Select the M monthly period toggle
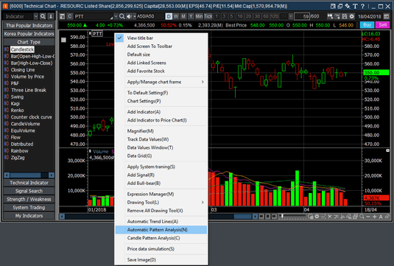This screenshot has width=394, height=266. point(183,16)
